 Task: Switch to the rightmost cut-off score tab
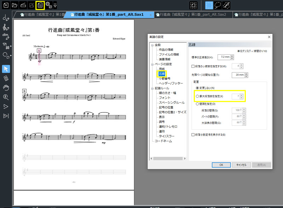[x=258, y=14]
